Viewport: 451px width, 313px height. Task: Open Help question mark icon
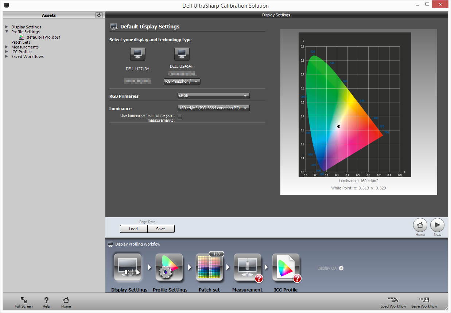[46, 300]
